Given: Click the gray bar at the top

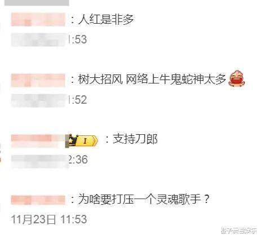Looking at the screenshot, I should pyautogui.click(x=37, y=3).
